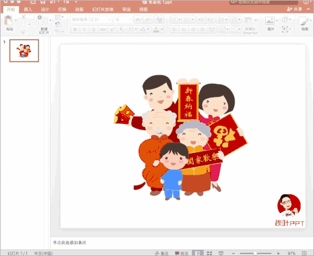Click the smiley feedback icon
Image resolution: width=314 pixels, height=256 pixels.
tap(307, 2)
